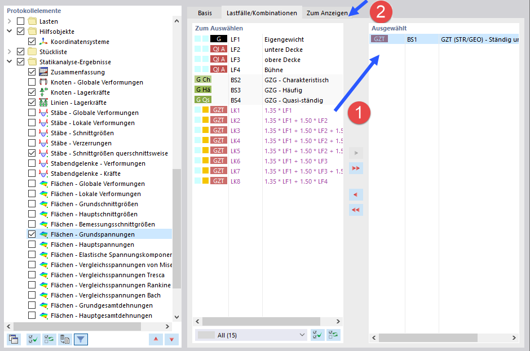Toggle the filter funnel icon
The width and height of the screenshot is (530, 351).
point(81,339)
